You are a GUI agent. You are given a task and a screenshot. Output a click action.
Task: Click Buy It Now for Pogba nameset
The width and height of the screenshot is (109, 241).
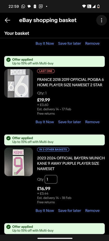coord(45,122)
